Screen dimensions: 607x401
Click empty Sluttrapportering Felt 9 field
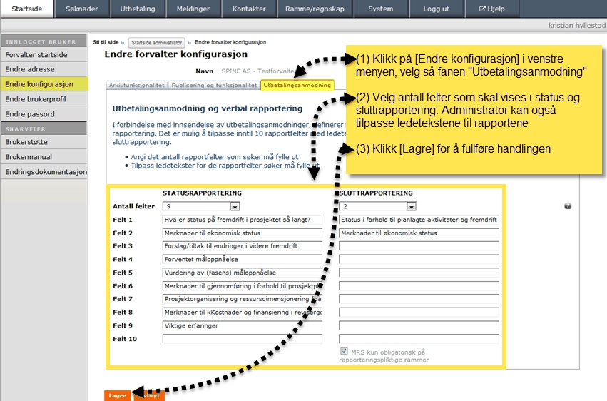pyautogui.click(x=419, y=325)
